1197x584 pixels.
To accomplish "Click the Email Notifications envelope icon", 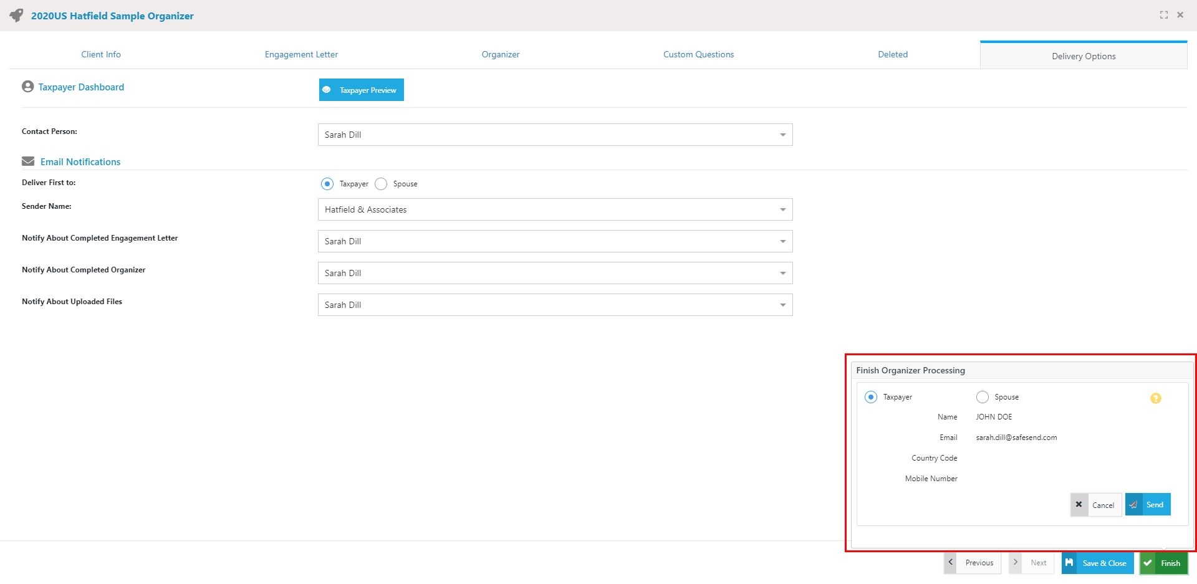I will [28, 161].
